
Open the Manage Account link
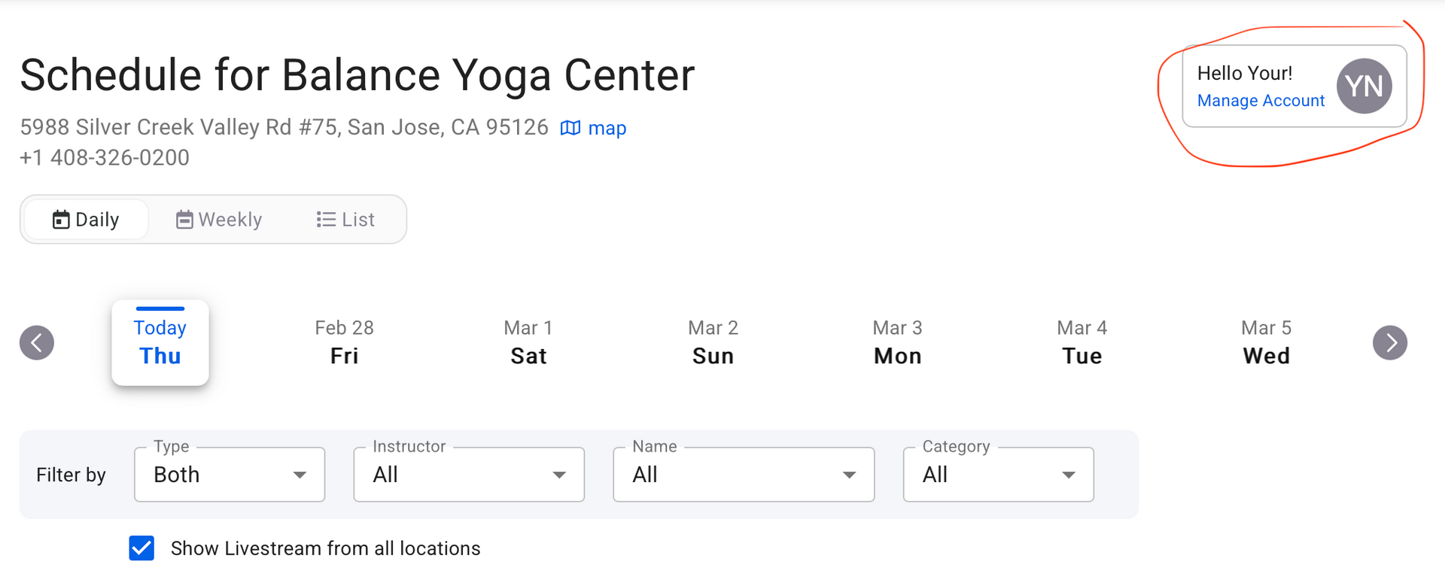click(1261, 101)
